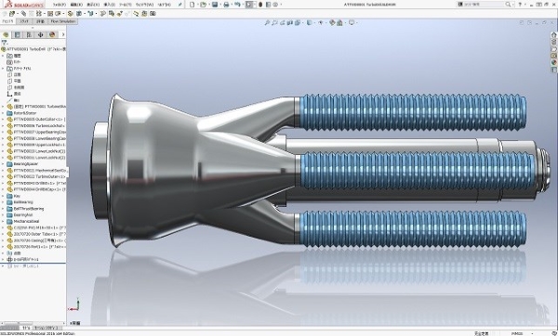The image size is (558, 336).
Task: Select the PTTWD0022 TurbineOuter component in the tree
Action: click(36, 176)
